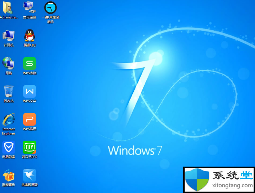Select the '酷我音乐' label text
The image size is (255, 193).
[9, 185]
